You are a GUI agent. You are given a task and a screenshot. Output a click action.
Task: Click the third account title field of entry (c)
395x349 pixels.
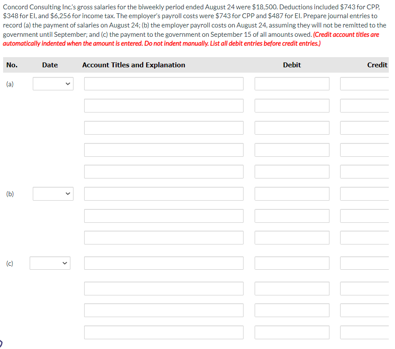pyautogui.click(x=164, y=310)
